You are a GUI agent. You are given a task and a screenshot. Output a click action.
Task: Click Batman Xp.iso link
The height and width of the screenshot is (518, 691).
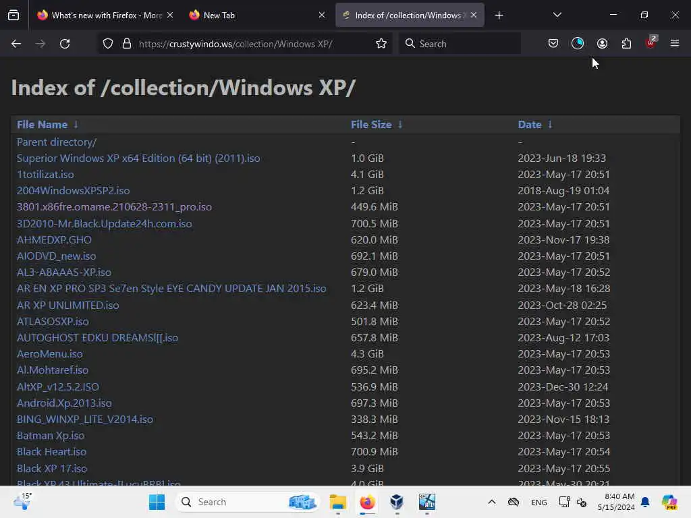coord(51,436)
